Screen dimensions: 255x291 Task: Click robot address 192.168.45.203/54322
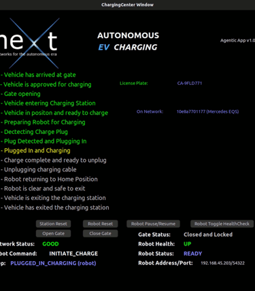point(222,263)
